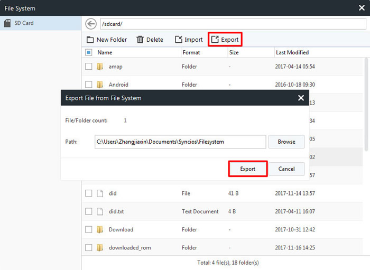Viewport: 370px width, 270px height.
Task: Sort by the Name column header
Action: point(105,52)
